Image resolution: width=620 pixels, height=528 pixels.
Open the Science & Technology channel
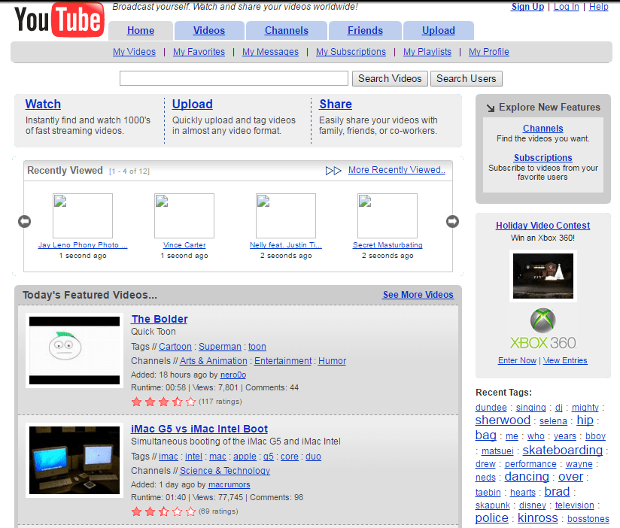coord(225,471)
